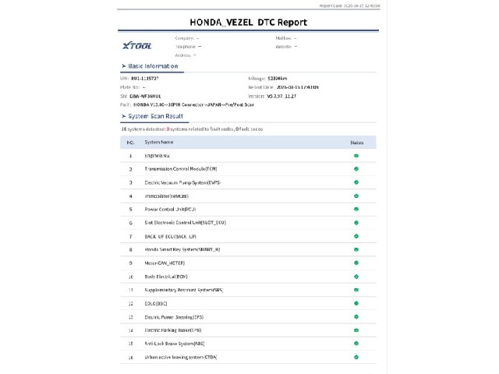
Task: Click the report date at page top right
Action: point(349,5)
